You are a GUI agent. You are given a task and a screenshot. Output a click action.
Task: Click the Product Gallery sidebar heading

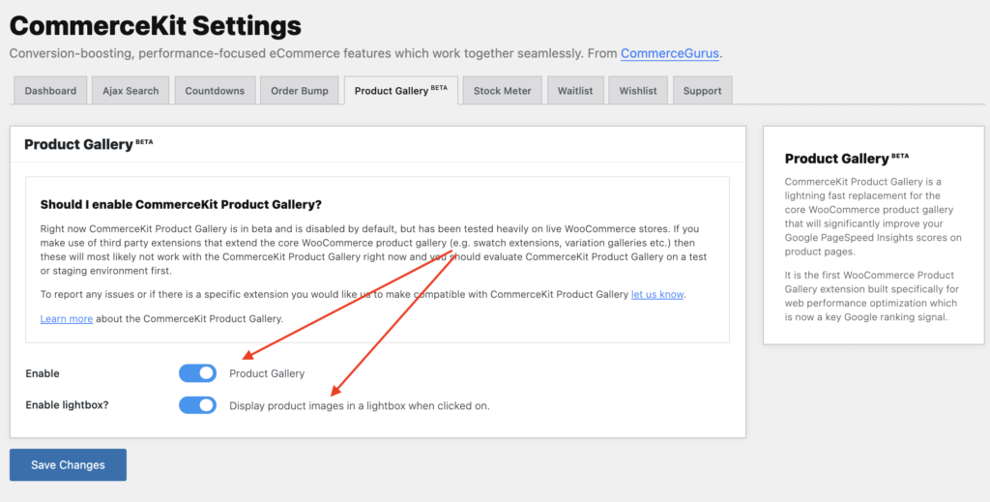tap(847, 158)
